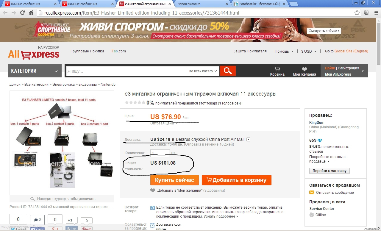Click the thumbs-up like counter button
Screen dimensions: 381x231
37,220
